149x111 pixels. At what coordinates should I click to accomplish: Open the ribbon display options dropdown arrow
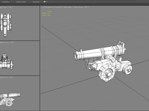coord(47,2)
